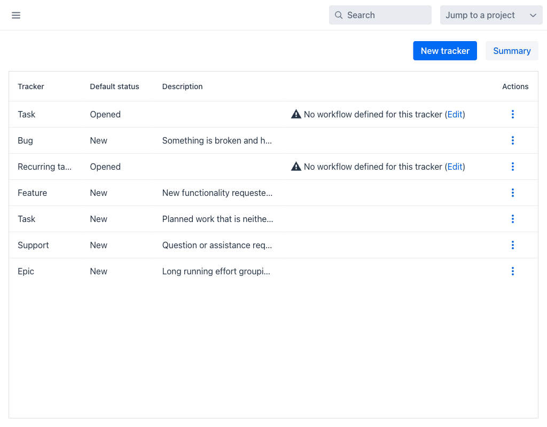Open actions menu for Epic tracker
Image resolution: width=547 pixels, height=427 pixels.
pyautogui.click(x=512, y=271)
